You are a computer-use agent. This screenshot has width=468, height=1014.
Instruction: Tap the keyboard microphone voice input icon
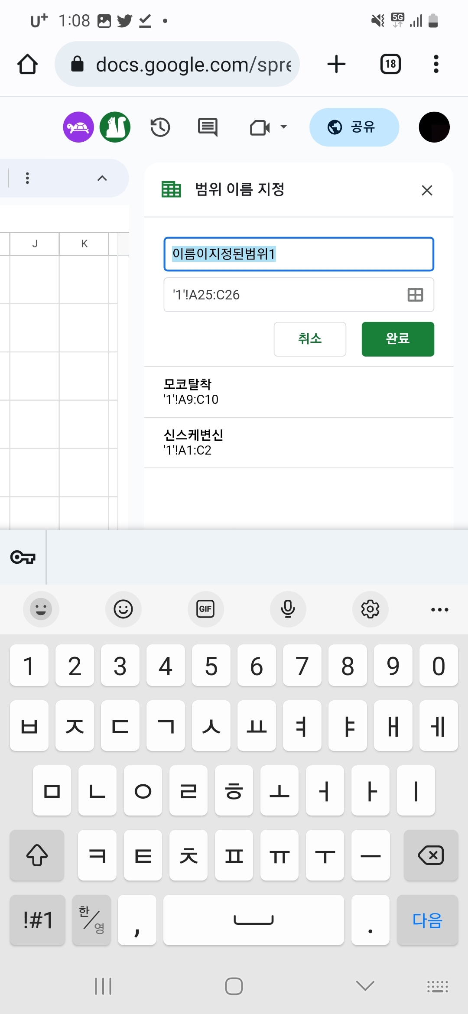pyautogui.click(x=288, y=609)
